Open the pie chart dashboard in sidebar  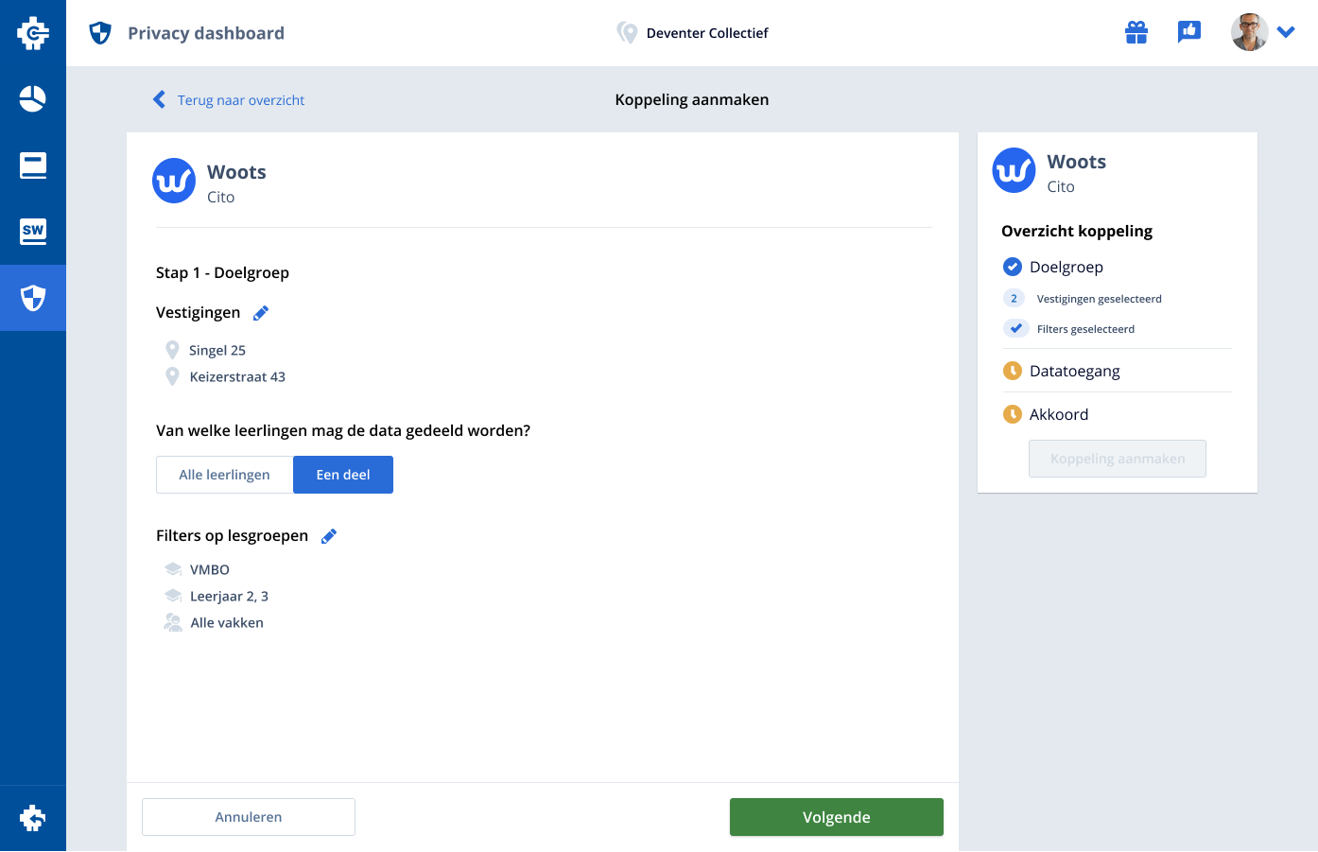pyautogui.click(x=33, y=99)
